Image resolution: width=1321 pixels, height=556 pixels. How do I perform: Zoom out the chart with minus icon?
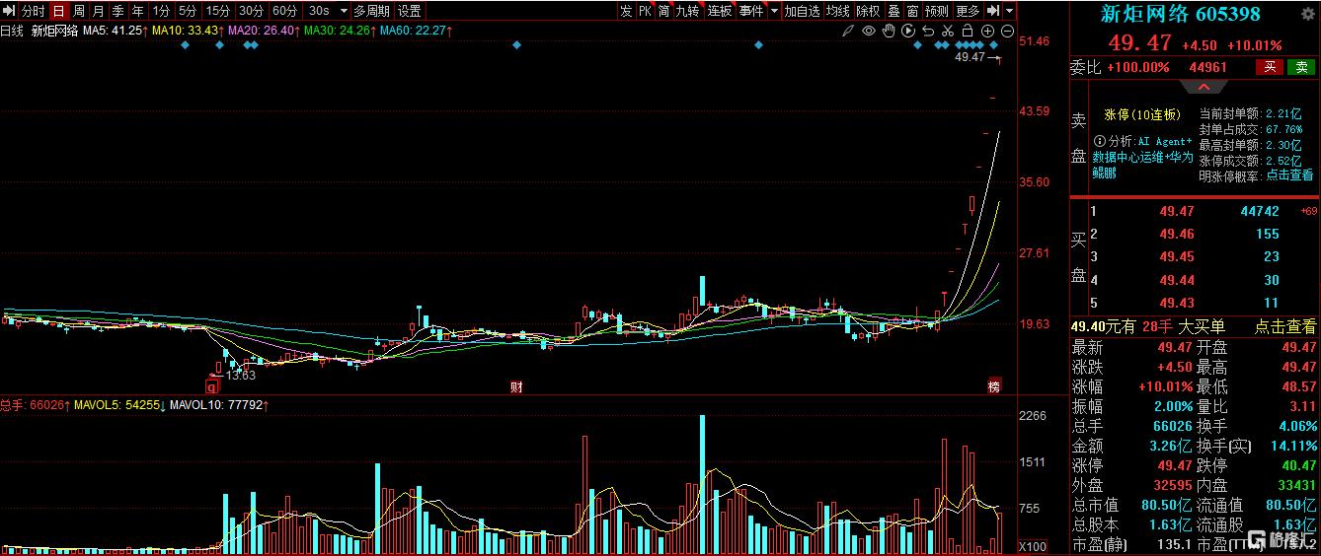pyautogui.click(x=1008, y=31)
